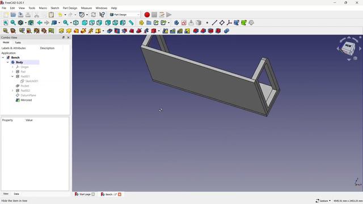
Task: Click the Boolean operation icon
Action: click(x=226, y=31)
